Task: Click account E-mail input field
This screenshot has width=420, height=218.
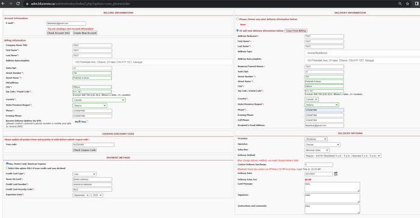Action: pyautogui.click(x=66, y=23)
